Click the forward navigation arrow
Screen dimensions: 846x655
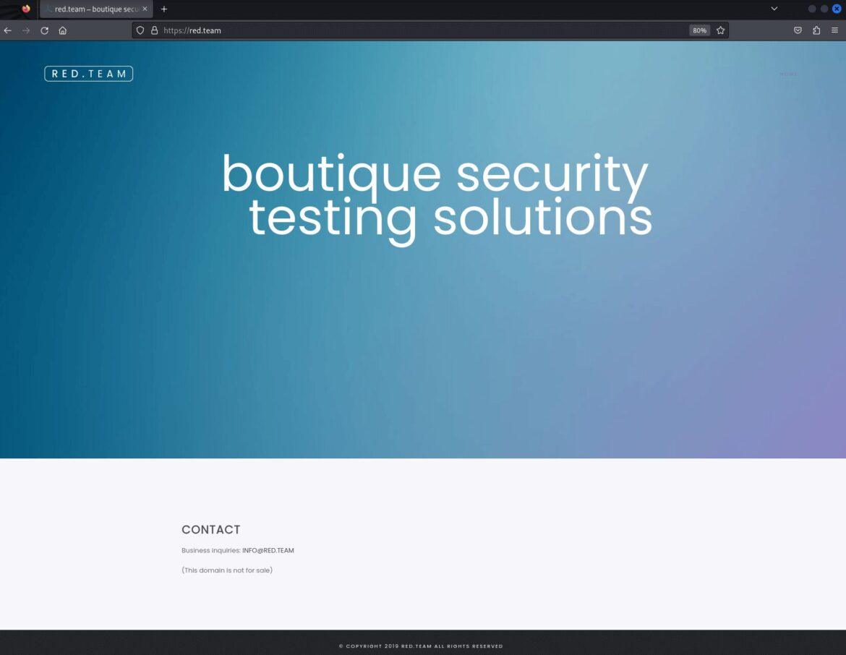pyautogui.click(x=26, y=30)
